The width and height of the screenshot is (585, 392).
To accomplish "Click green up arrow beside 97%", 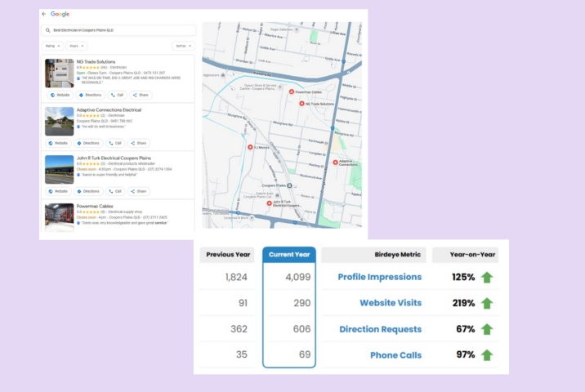I will coord(486,355).
